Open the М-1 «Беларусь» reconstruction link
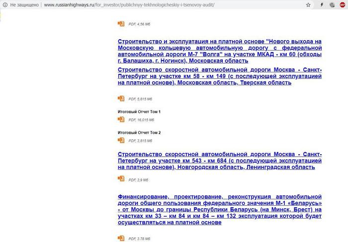 click(220, 209)
